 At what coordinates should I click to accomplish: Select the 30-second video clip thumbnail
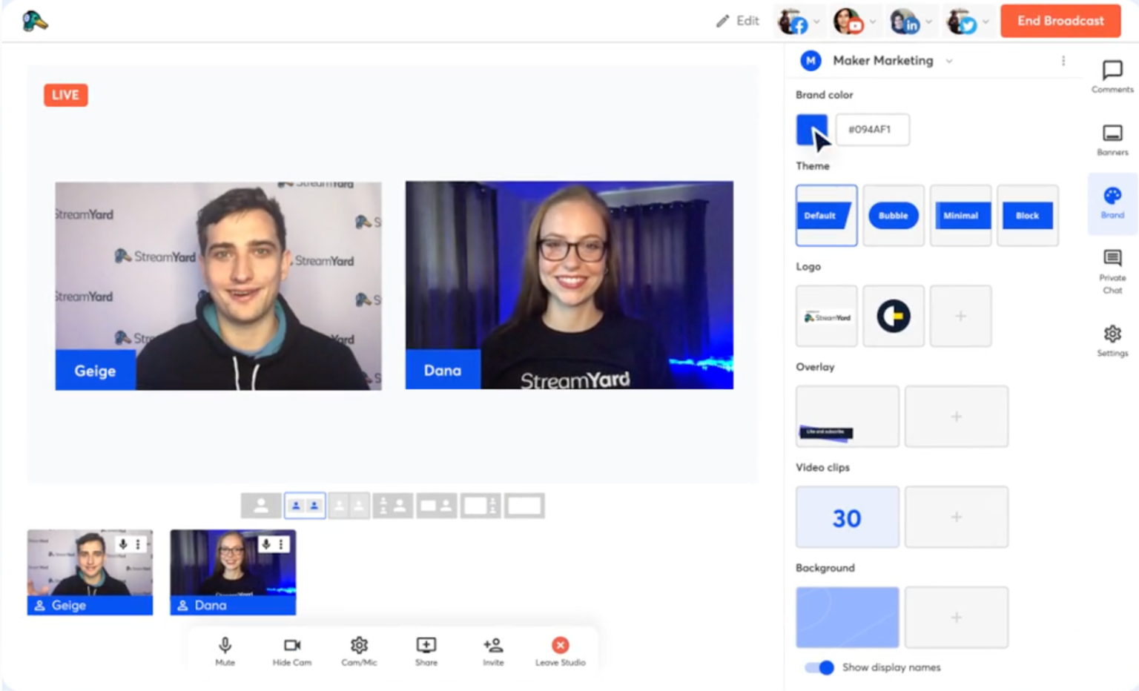point(847,517)
